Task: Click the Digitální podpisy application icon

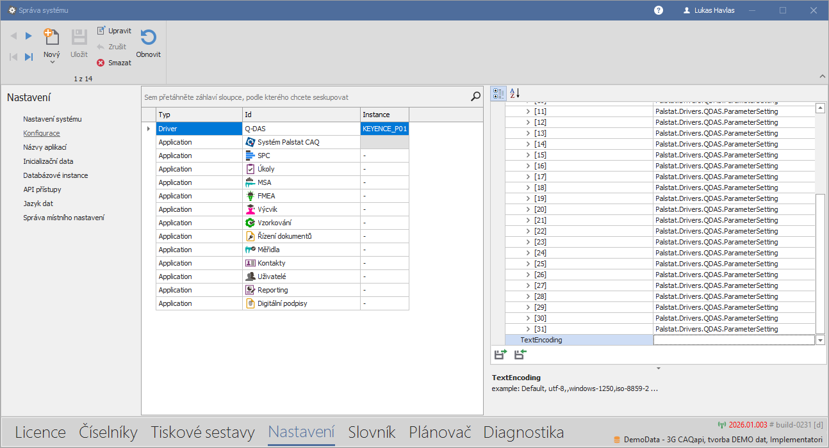Action: tap(251, 303)
